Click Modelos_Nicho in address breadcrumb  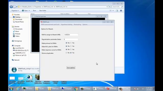point(27,7)
